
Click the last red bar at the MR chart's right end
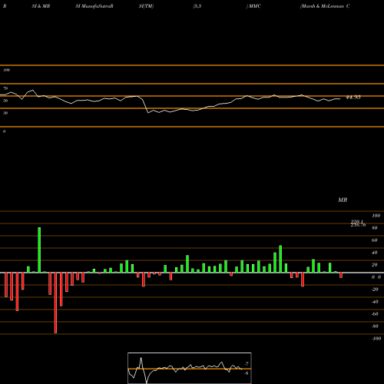coord(341,275)
